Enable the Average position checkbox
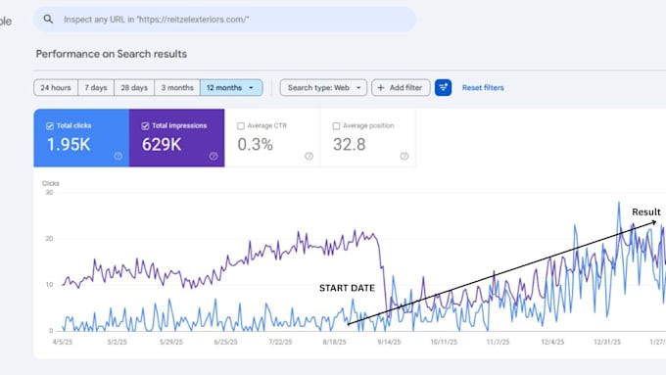This screenshot has width=666, height=375. pos(336,125)
